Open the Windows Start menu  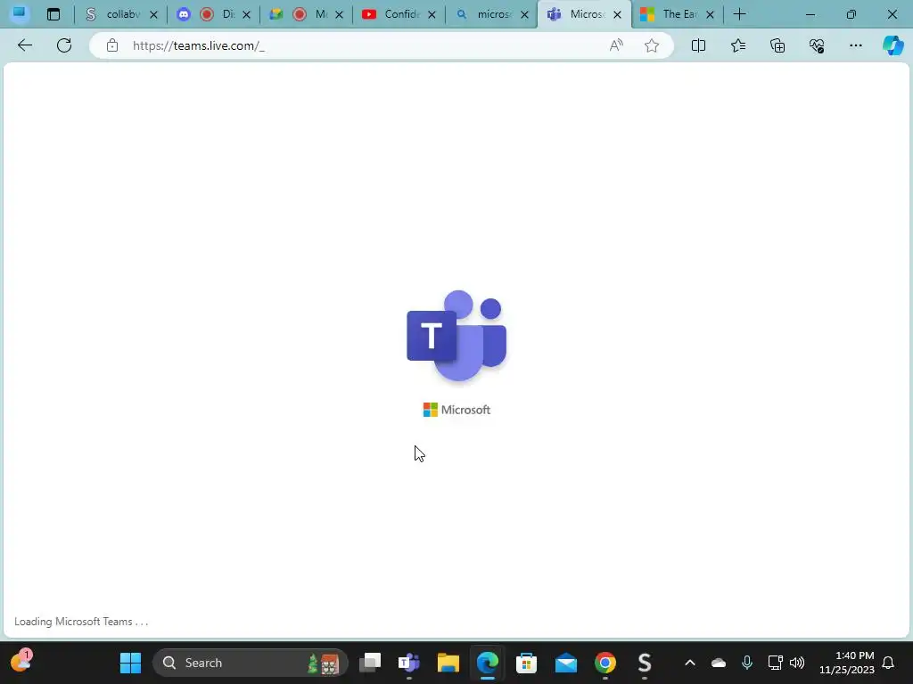pyautogui.click(x=130, y=663)
